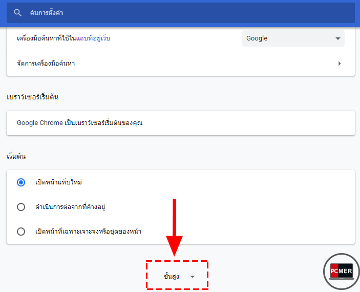The image size is (360, 292).
Task: Select the ดำเนินการต่อจากที่ค้างอยู่ radio button
Action: click(21, 207)
